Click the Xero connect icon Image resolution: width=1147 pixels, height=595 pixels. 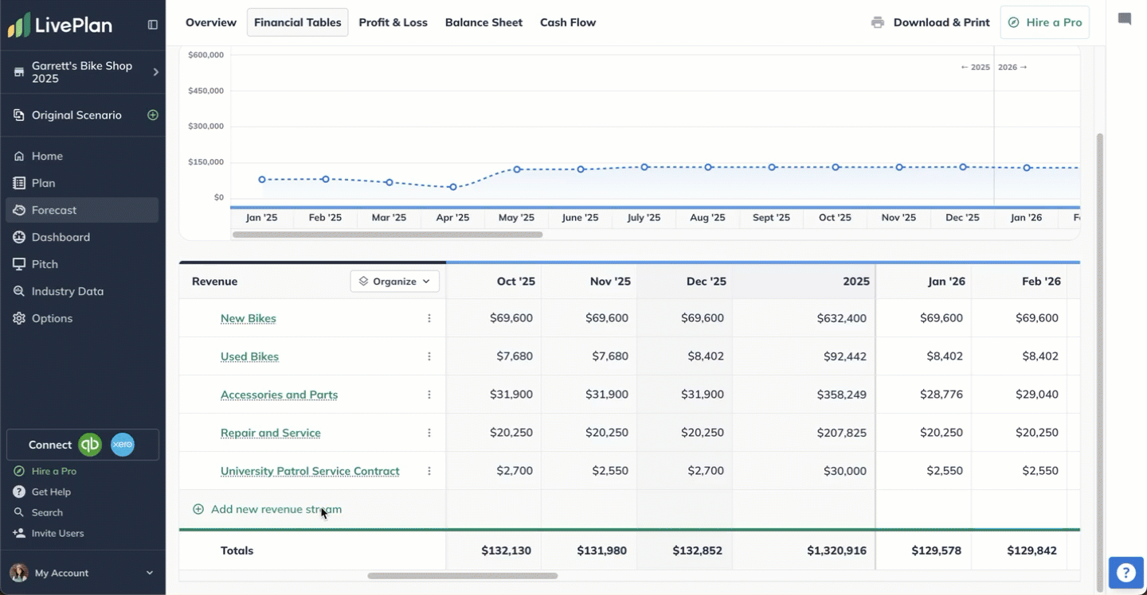(x=122, y=445)
